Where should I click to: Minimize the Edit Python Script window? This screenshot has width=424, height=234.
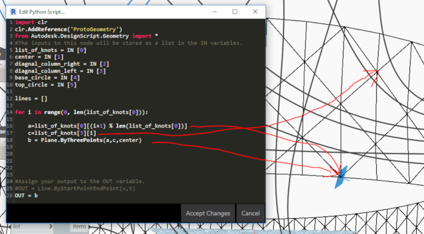pos(214,12)
